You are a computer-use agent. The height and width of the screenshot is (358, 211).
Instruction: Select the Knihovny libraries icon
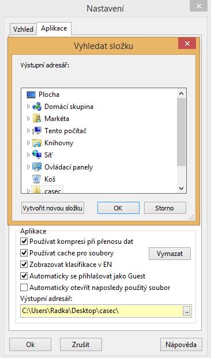37,143
